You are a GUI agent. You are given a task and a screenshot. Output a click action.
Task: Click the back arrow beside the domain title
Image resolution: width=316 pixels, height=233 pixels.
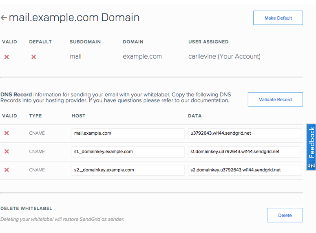[4, 18]
